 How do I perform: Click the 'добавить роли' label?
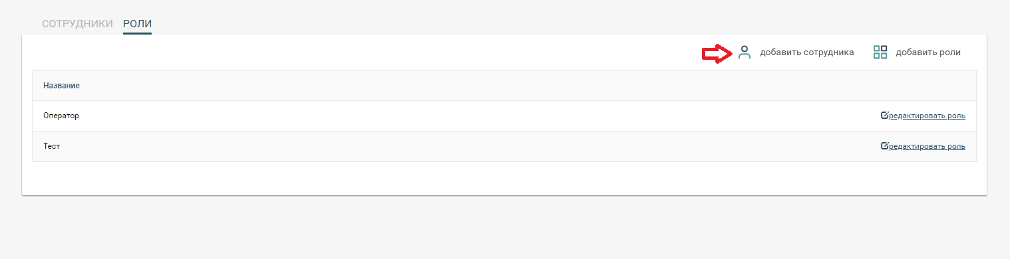tap(928, 52)
